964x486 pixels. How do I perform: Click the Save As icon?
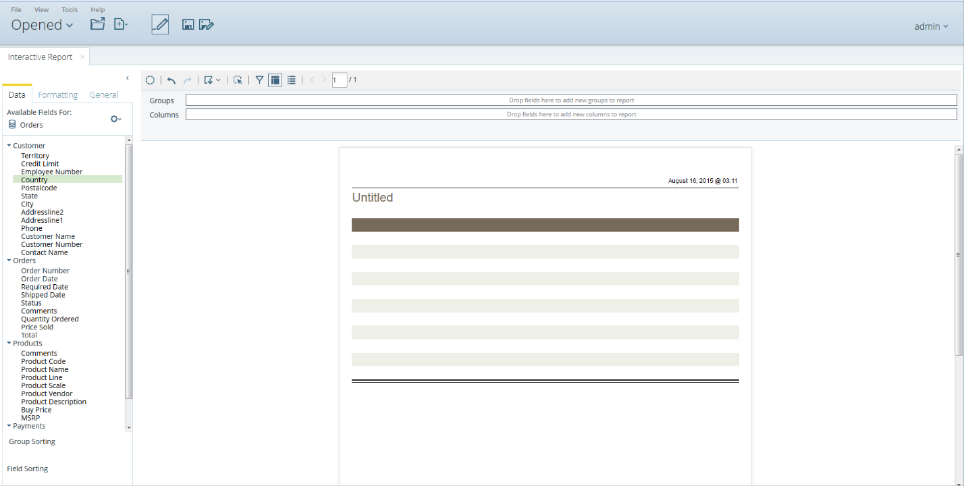click(207, 25)
